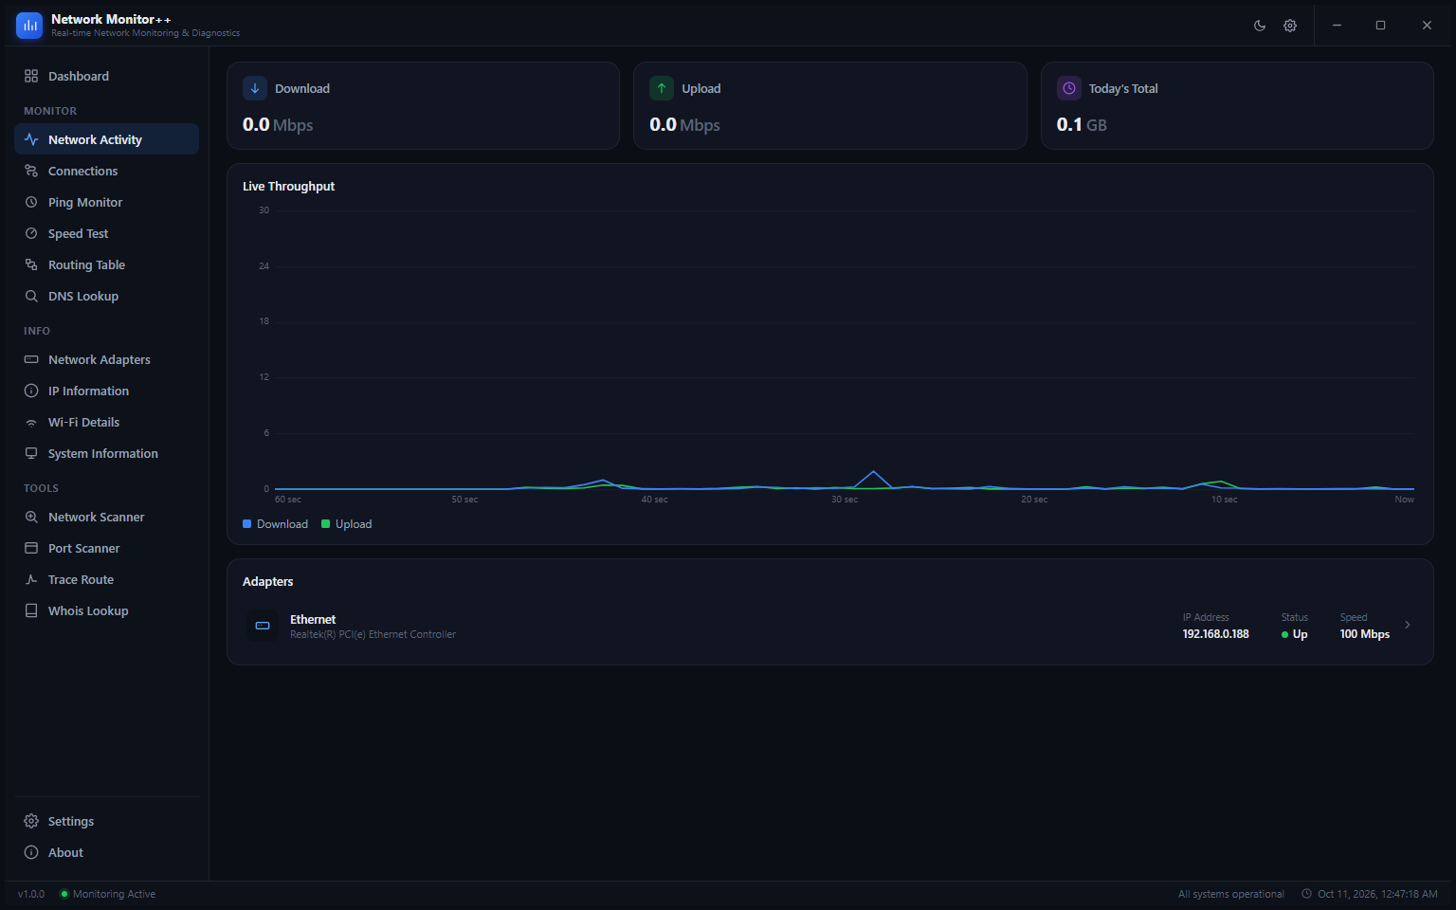Click the DNS Lookup magnifier icon
The height and width of the screenshot is (910, 1456).
tap(31, 296)
